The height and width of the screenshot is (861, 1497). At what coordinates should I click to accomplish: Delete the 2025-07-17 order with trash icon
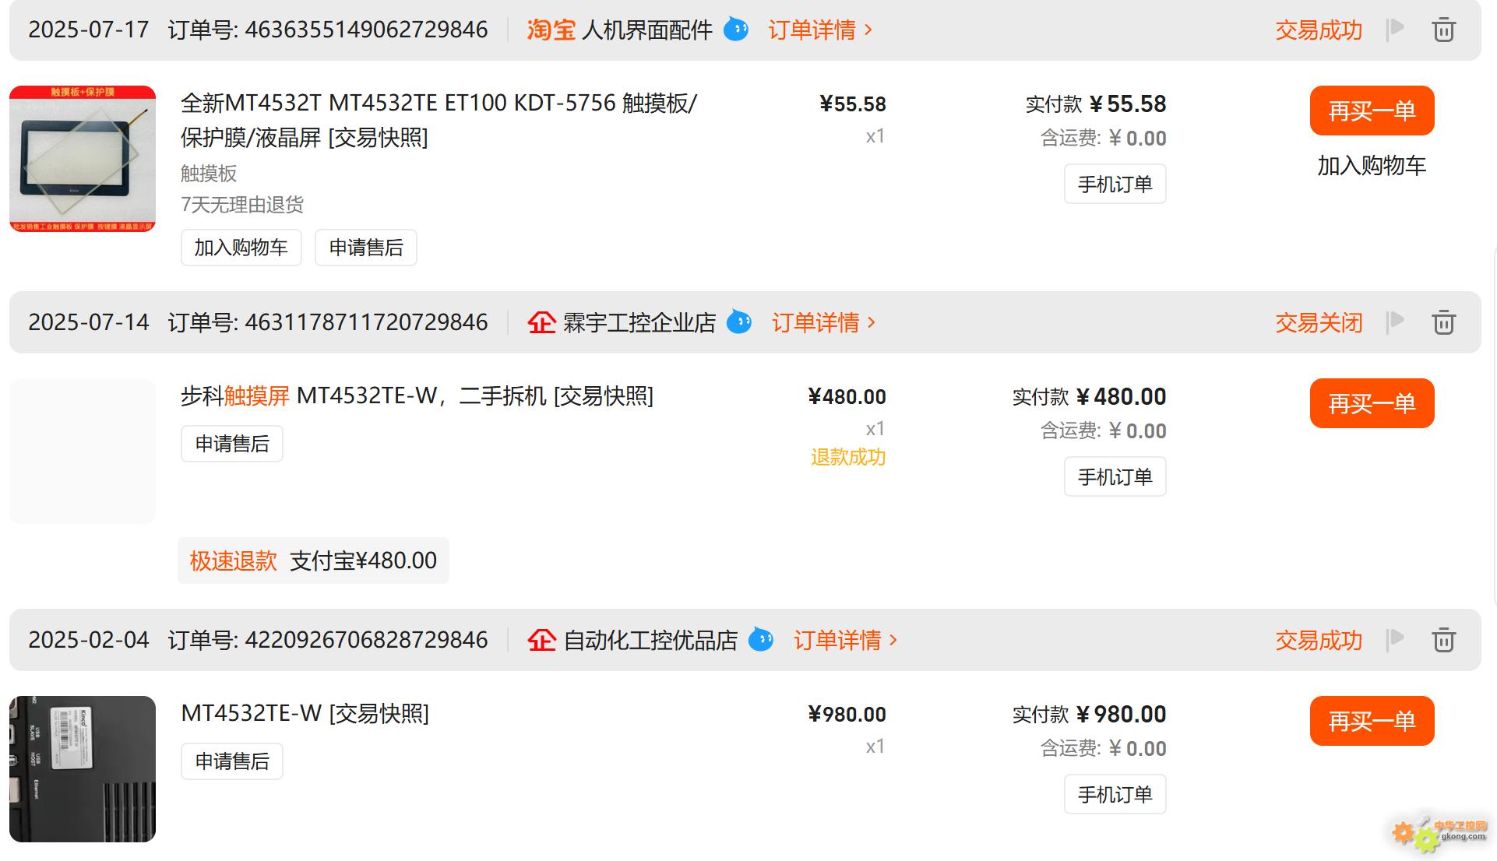(x=1443, y=30)
